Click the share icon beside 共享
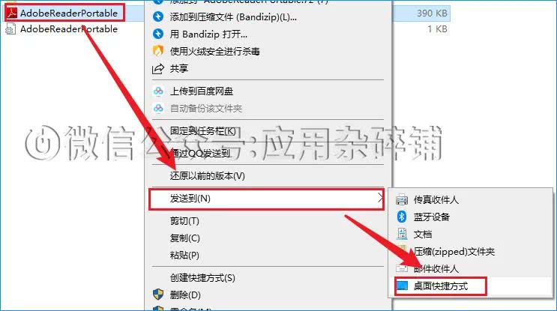 click(x=158, y=68)
